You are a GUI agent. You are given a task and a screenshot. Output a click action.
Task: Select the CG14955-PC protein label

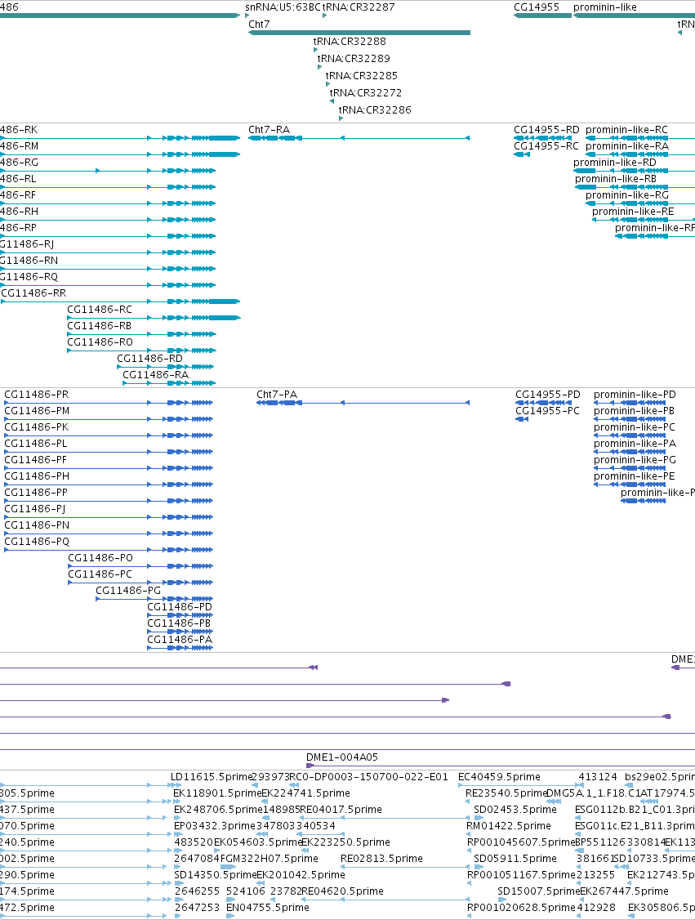(547, 411)
